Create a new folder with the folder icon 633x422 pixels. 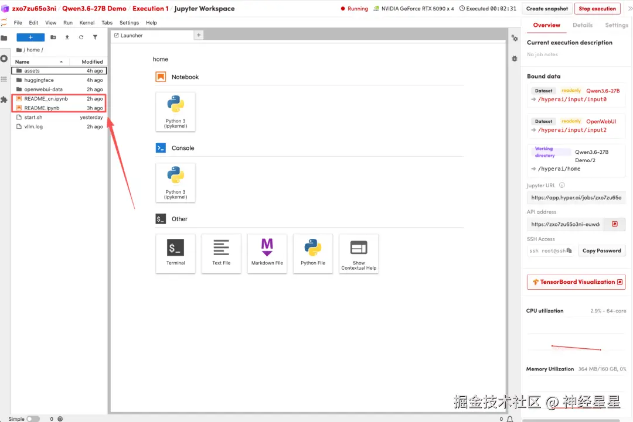[x=53, y=37]
